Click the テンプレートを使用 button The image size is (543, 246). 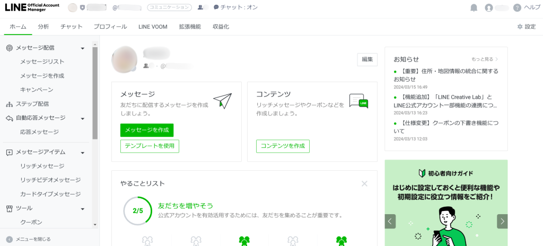[150, 146]
